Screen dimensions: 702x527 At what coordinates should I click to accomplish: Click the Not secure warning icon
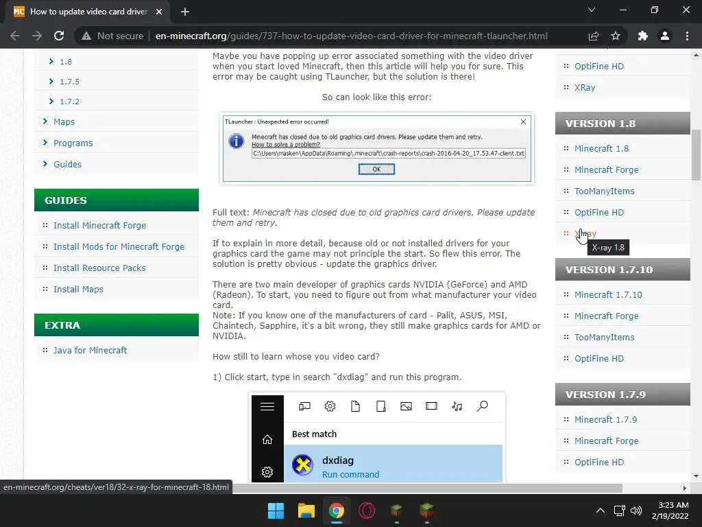[86, 36]
